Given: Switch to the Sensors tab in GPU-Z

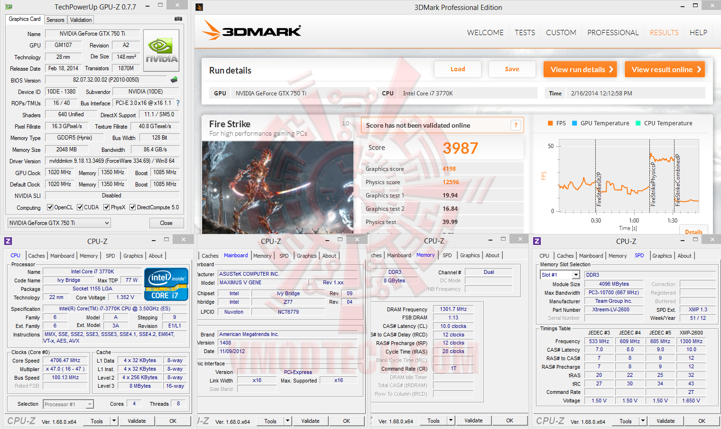Looking at the screenshot, I should (x=55, y=20).
